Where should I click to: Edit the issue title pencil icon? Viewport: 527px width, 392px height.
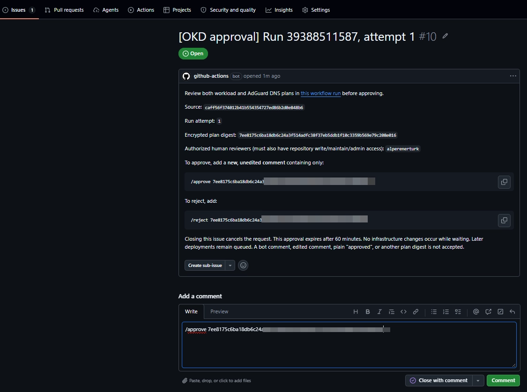click(445, 36)
